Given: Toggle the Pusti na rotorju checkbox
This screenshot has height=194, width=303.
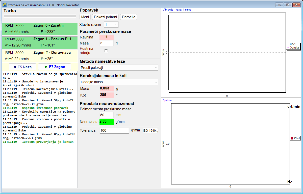Looking at the screenshot, I should tap(106, 51).
